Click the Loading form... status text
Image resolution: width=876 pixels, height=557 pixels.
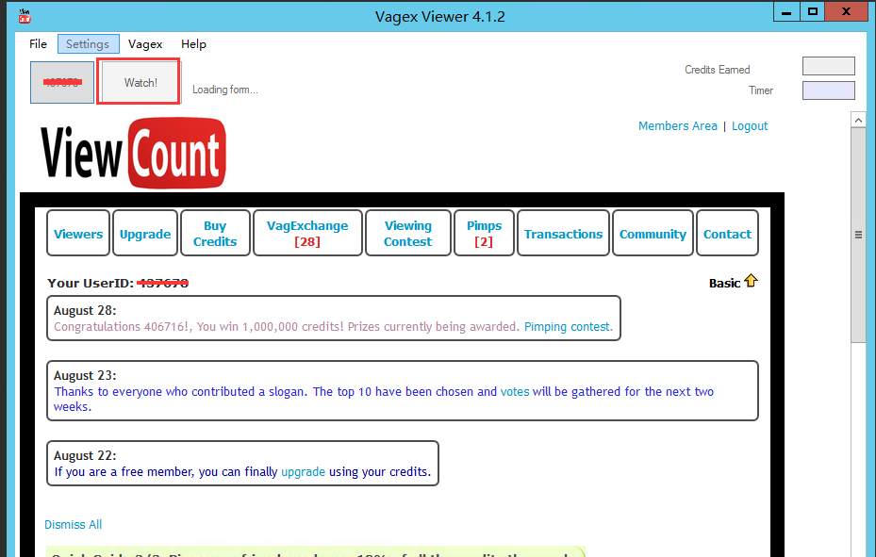225,90
